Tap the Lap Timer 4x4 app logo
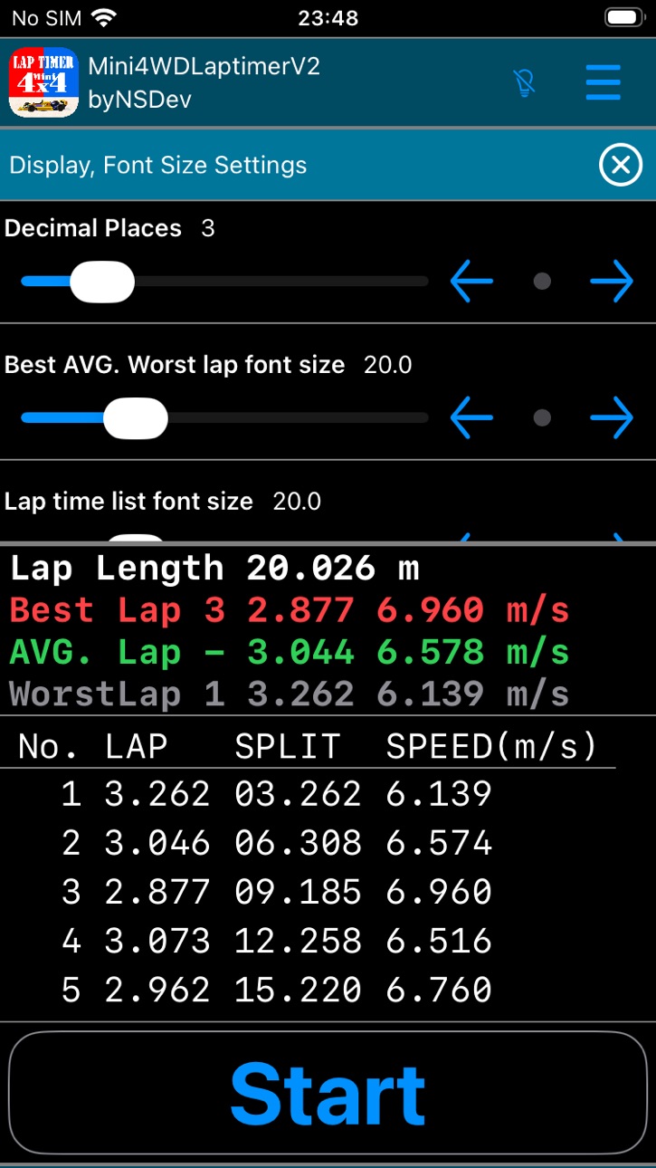Image resolution: width=656 pixels, height=1168 pixels. (43, 82)
